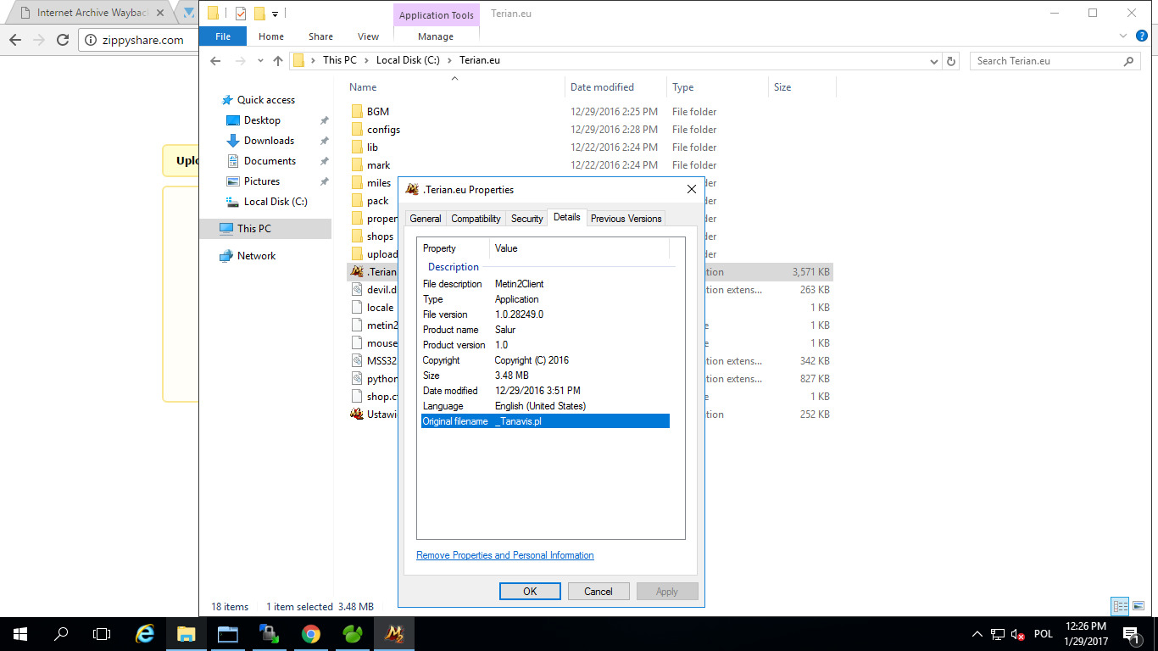Click the green taskbar application icon
Viewport: 1158px width, 651px height.
(x=353, y=633)
